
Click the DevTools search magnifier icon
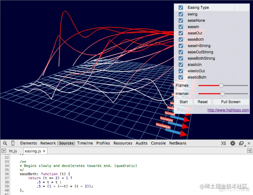(x=5, y=143)
